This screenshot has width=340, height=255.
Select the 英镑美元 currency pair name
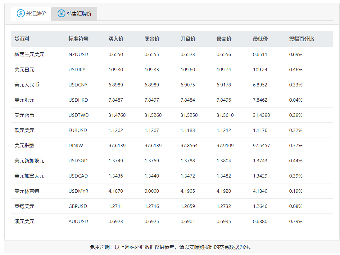coord(24,206)
